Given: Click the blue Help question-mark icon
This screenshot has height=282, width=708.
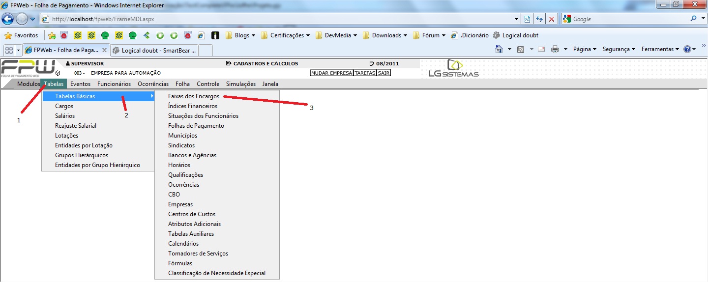Looking at the screenshot, I should pos(687,49).
